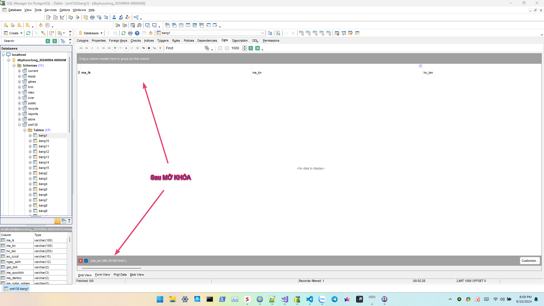Click the green Insert record plus icon
The image size is (544, 306).
point(115,48)
